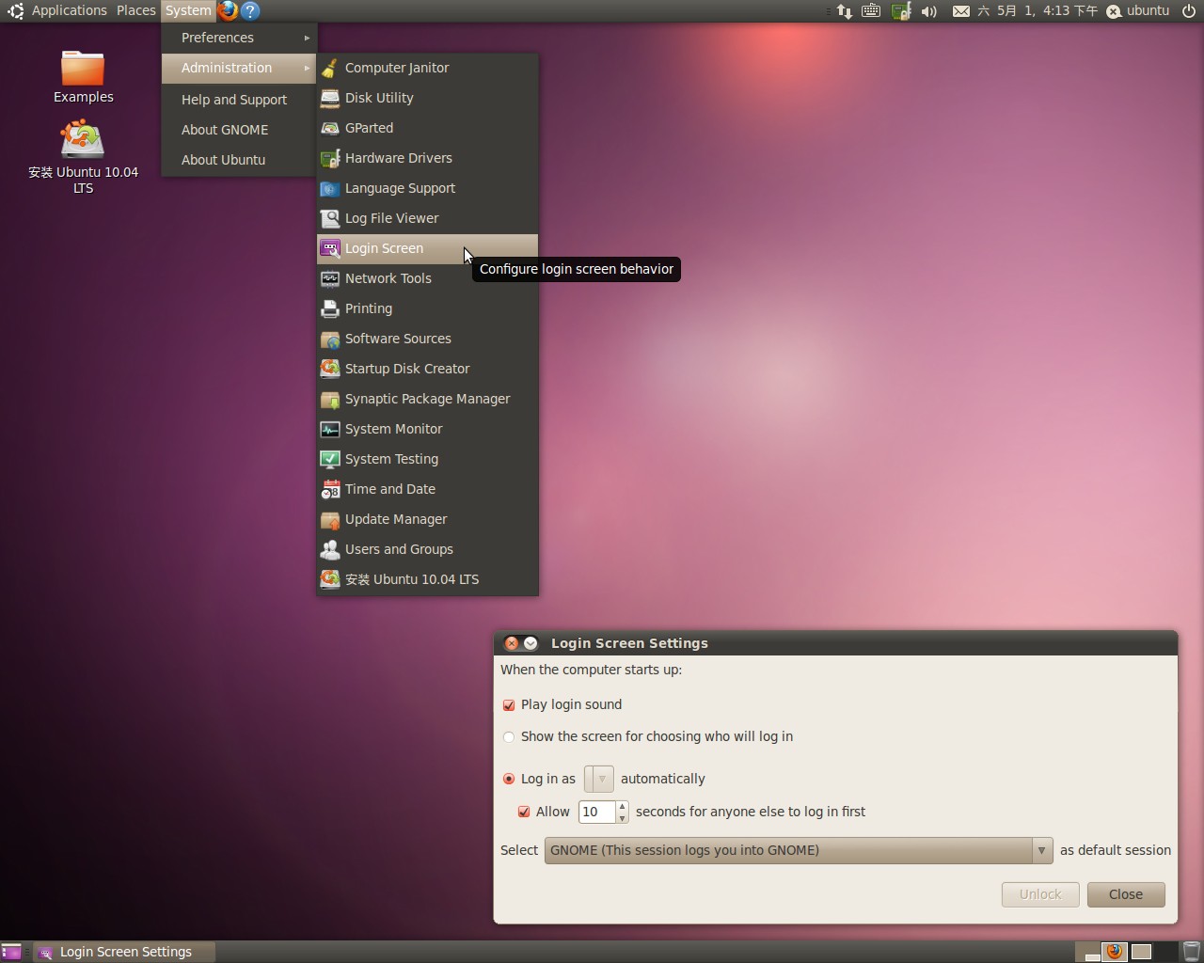The width and height of the screenshot is (1204, 963).
Task: Open Help and Support menu entry
Action: pyautogui.click(x=238, y=100)
